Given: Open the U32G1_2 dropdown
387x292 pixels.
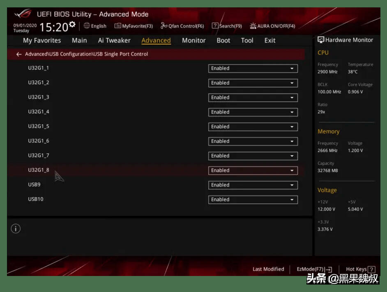Looking at the screenshot, I should coord(253,83).
